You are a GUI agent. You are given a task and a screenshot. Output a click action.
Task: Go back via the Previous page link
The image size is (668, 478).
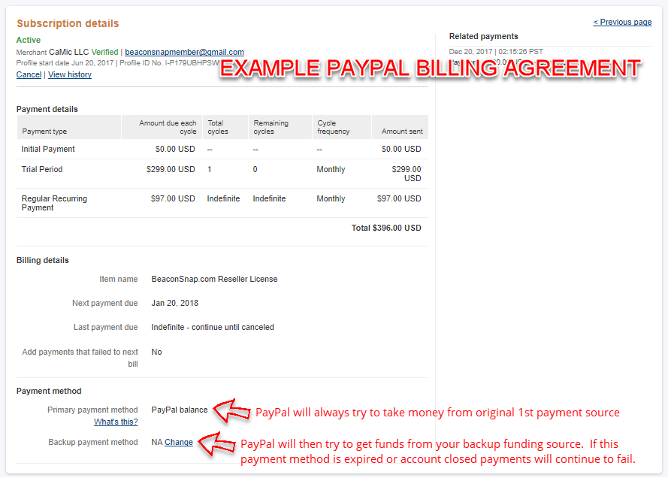(x=622, y=22)
